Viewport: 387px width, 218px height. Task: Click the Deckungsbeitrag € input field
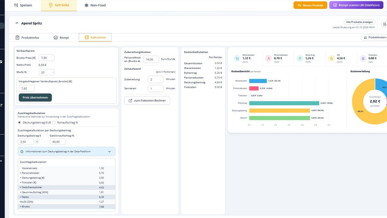tap(26, 142)
